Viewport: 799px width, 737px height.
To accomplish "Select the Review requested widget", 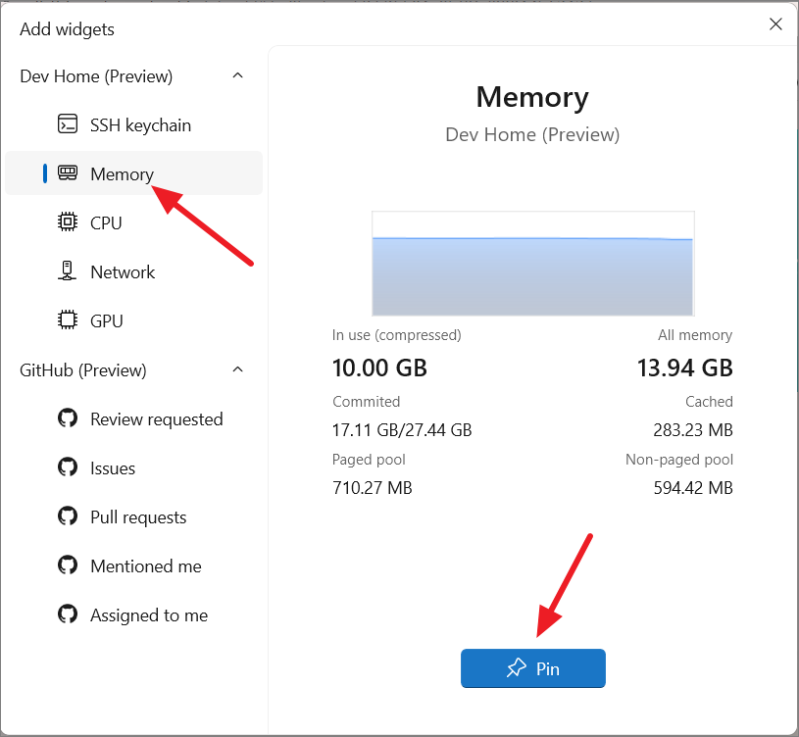I will coord(133,418).
